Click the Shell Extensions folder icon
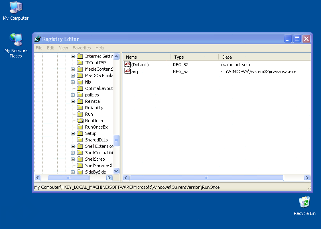The height and width of the screenshot is (229, 321). (80, 146)
